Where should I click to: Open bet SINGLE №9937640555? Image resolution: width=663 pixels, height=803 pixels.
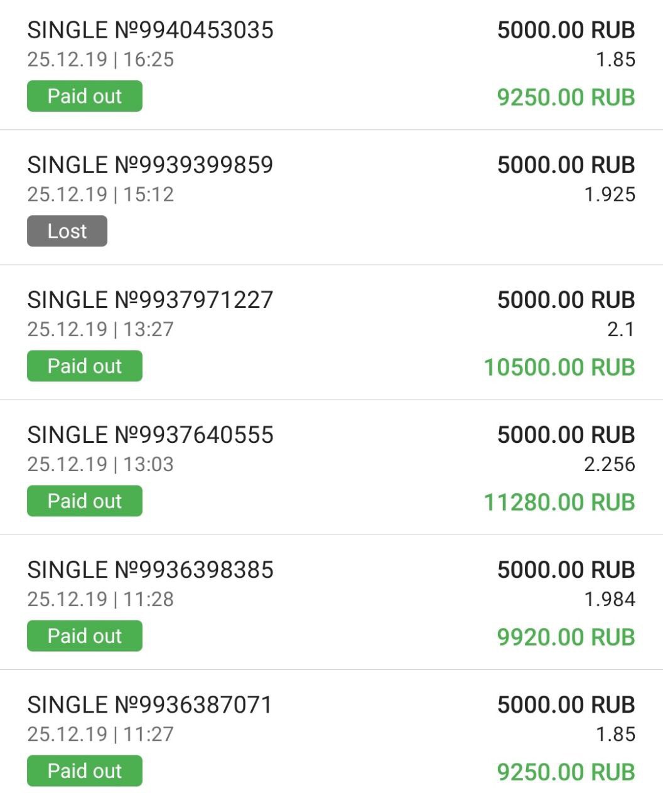[151, 435]
